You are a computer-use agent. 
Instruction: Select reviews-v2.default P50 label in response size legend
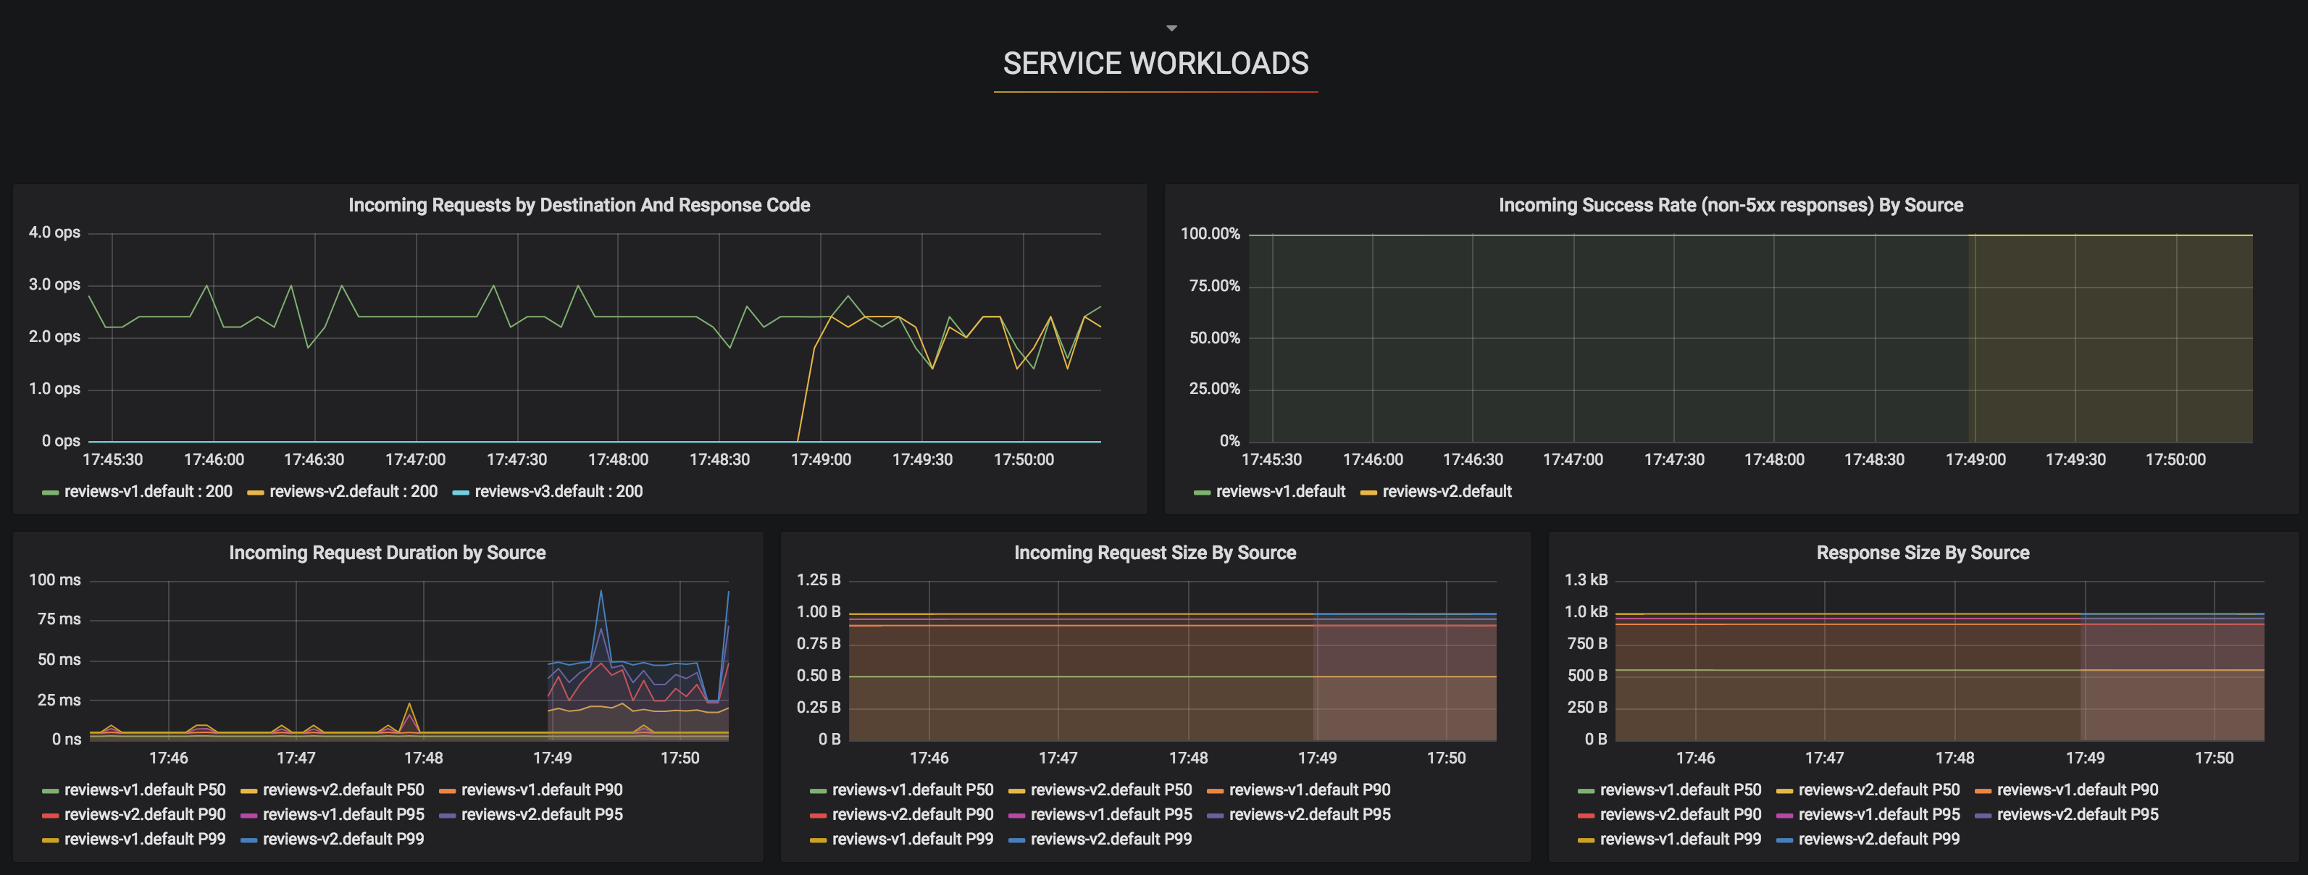pyautogui.click(x=1879, y=790)
